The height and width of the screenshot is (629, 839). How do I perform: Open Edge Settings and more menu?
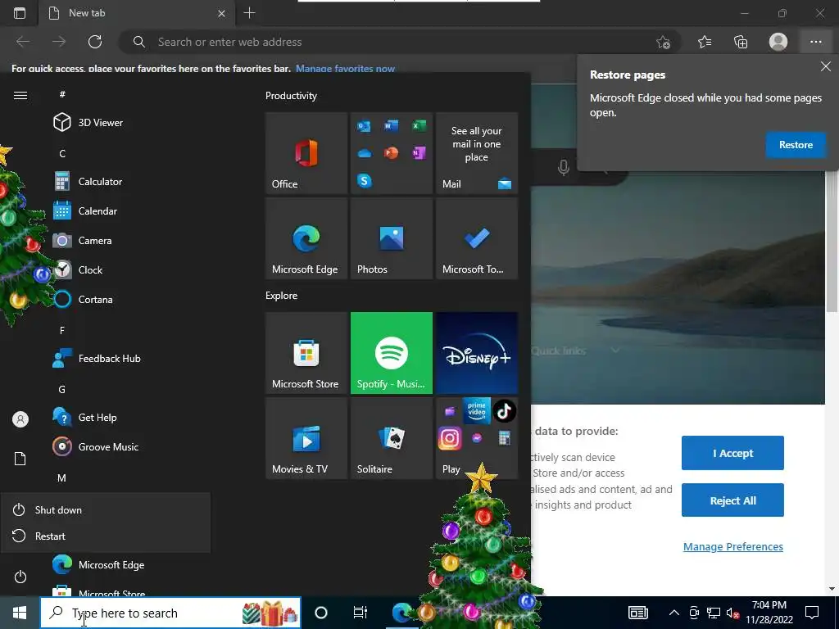(815, 42)
